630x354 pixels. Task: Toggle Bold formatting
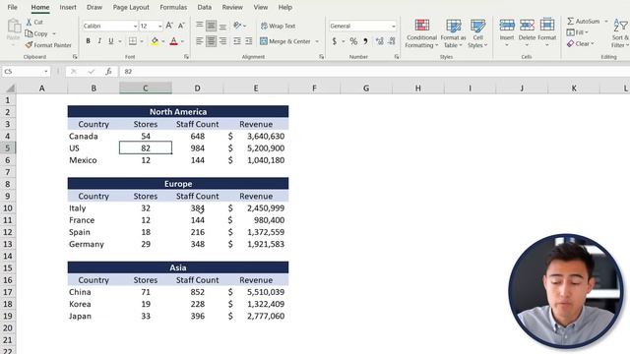tap(88, 41)
